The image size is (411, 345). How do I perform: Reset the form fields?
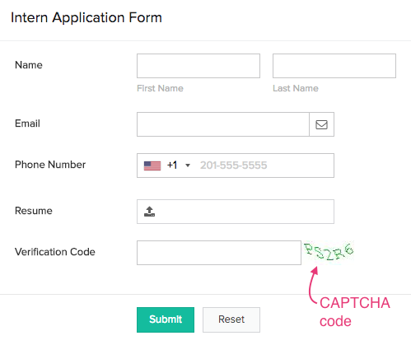(231, 319)
